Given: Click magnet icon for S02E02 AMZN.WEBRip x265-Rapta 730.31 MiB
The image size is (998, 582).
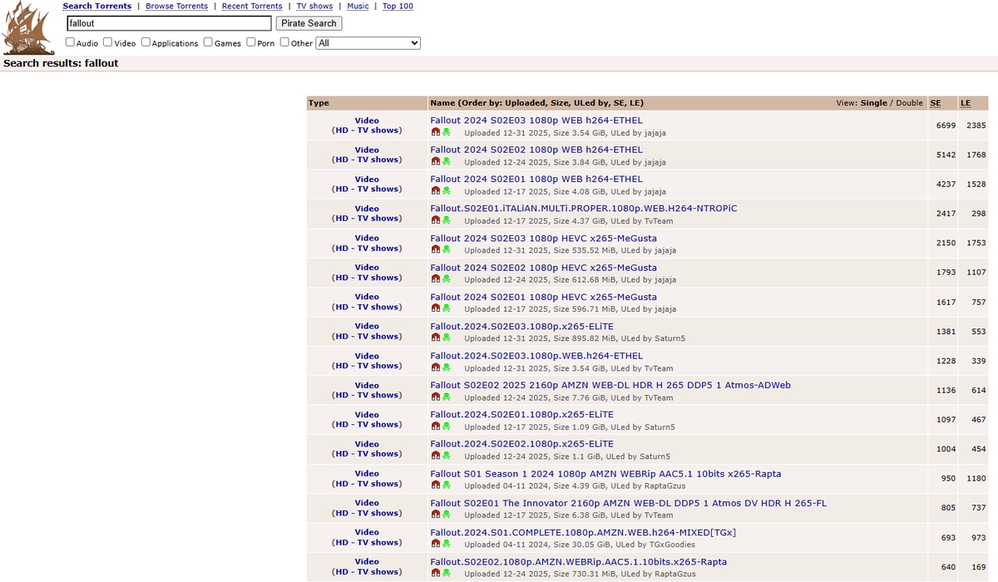Looking at the screenshot, I should 435,575.
